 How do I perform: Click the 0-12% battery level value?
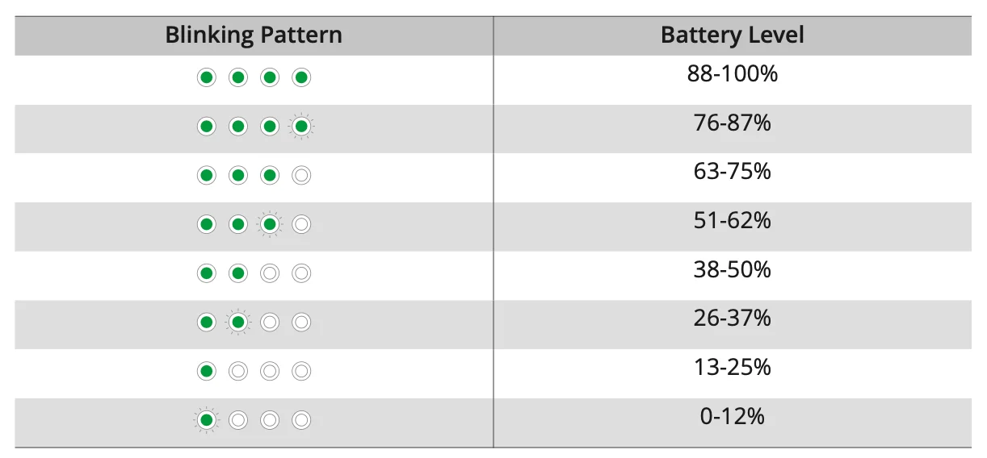tap(733, 416)
